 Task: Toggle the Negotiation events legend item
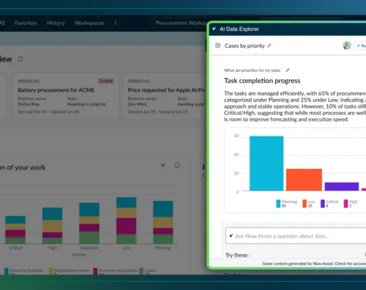pyautogui.click(x=69, y=270)
